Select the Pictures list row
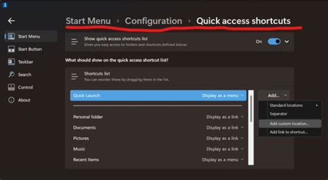Image resolution: width=328 pixels, height=180 pixels. coord(159,138)
